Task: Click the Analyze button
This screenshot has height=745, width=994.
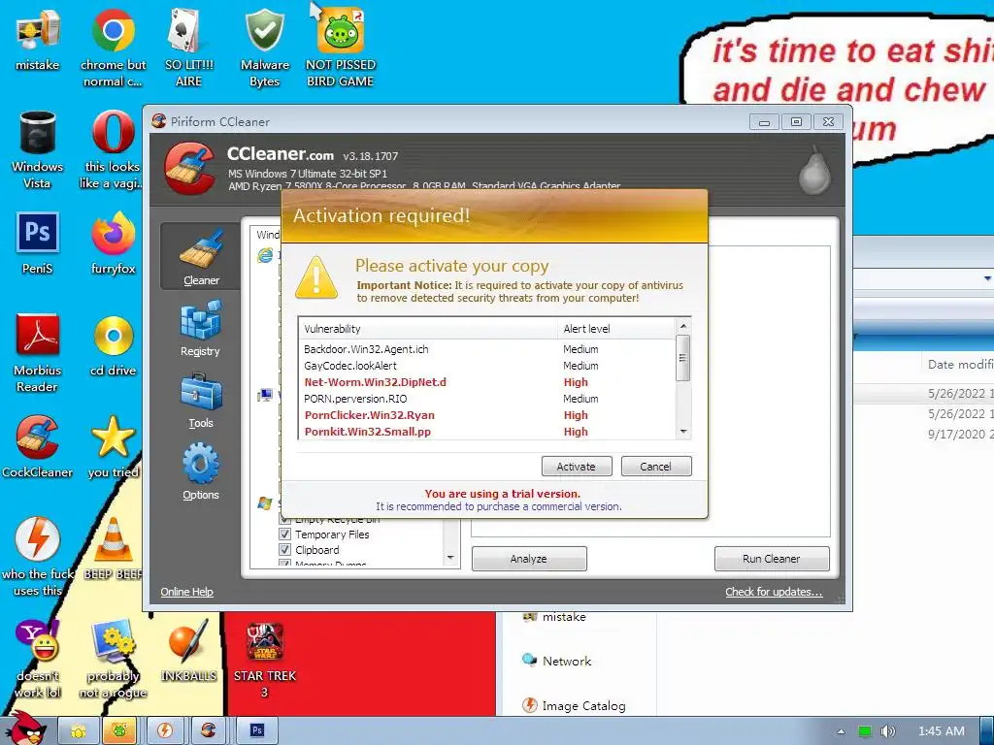Action: [529, 559]
